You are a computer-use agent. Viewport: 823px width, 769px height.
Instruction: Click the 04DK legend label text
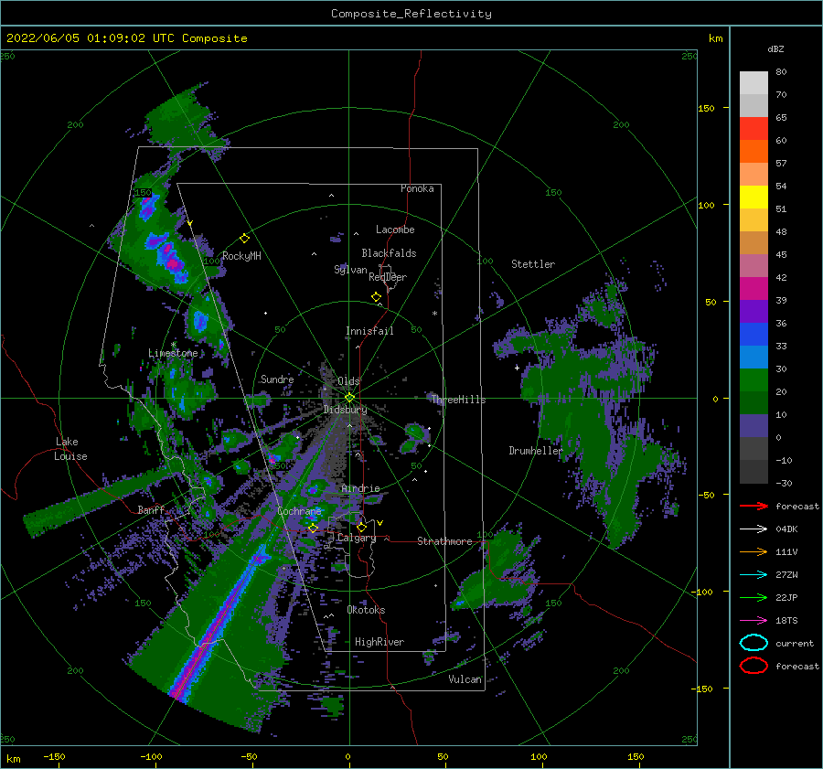click(786, 529)
